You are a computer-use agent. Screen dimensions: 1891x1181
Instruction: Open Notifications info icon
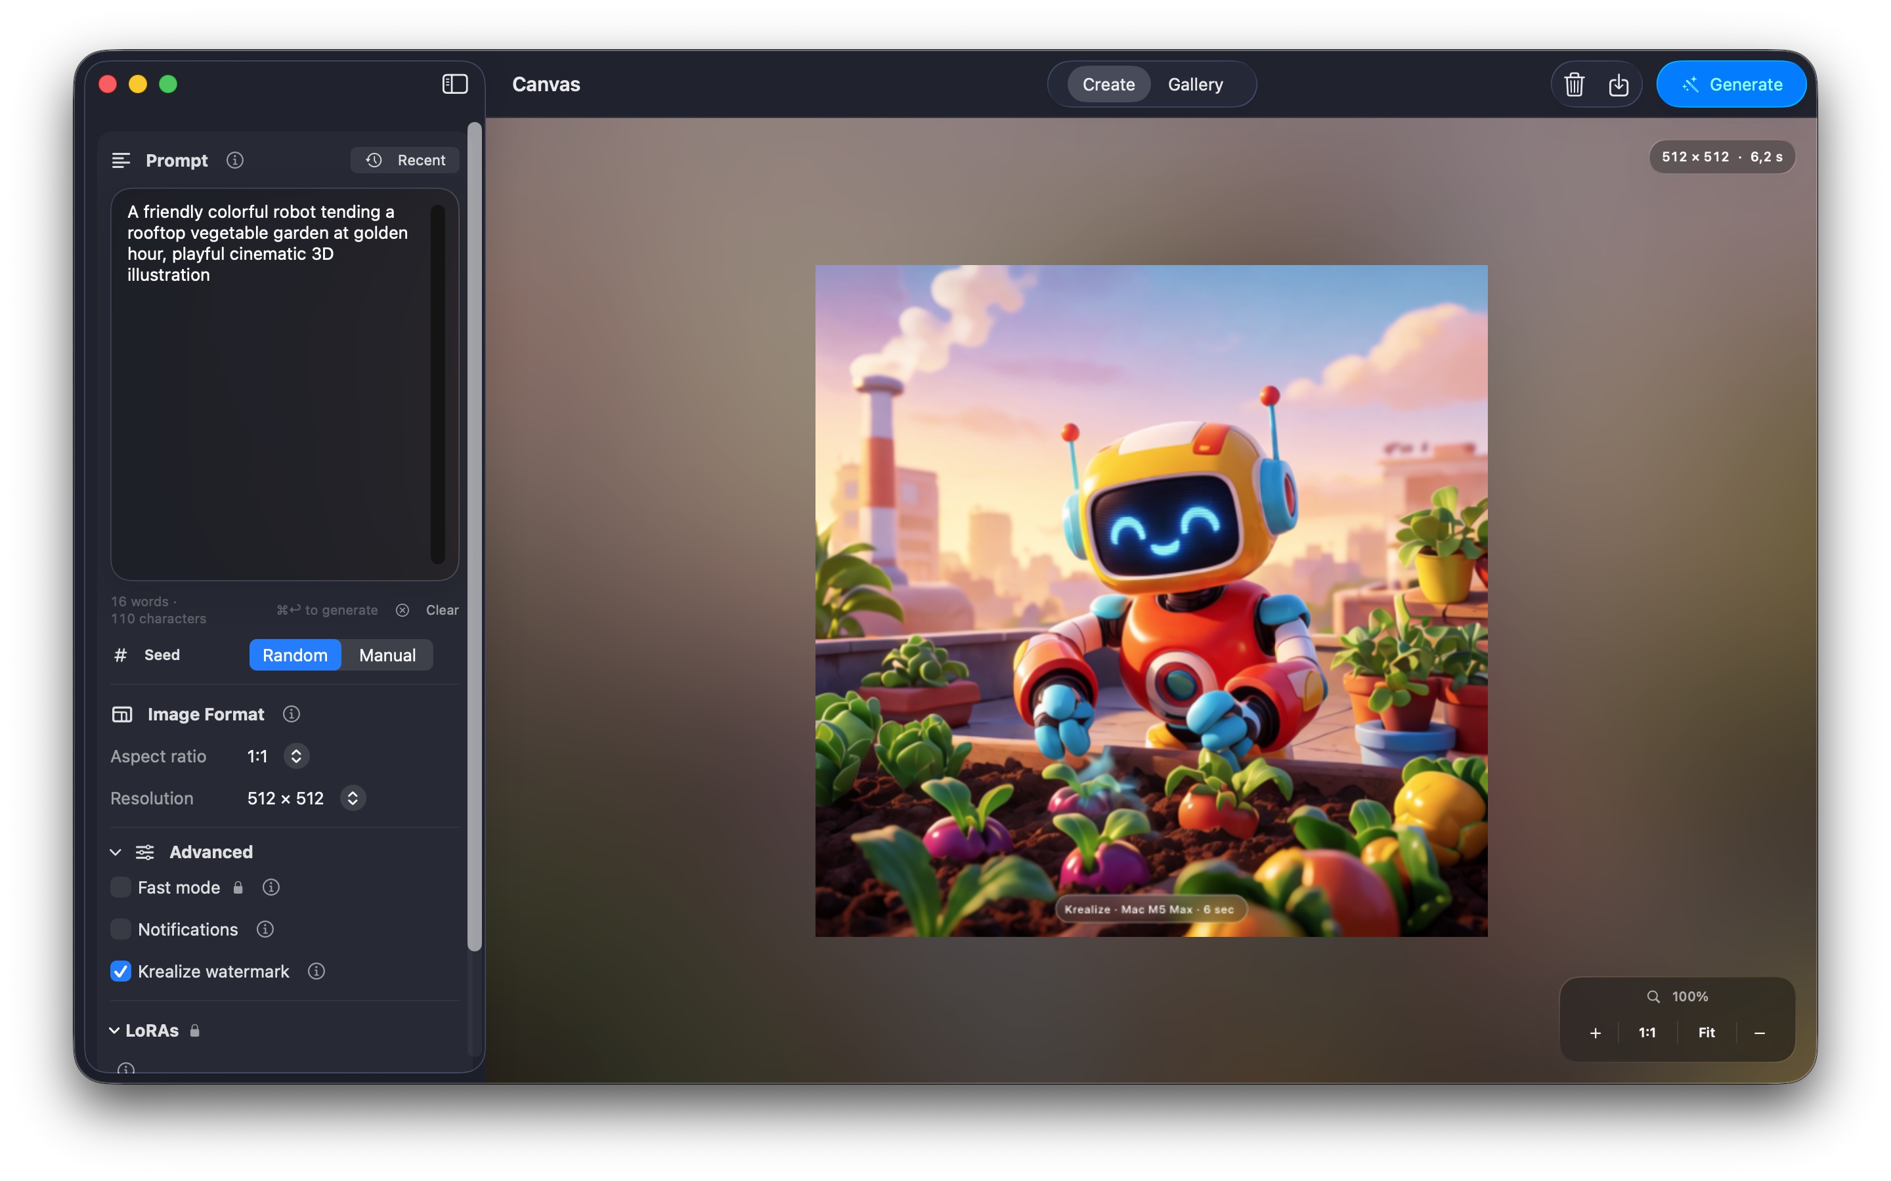point(266,930)
